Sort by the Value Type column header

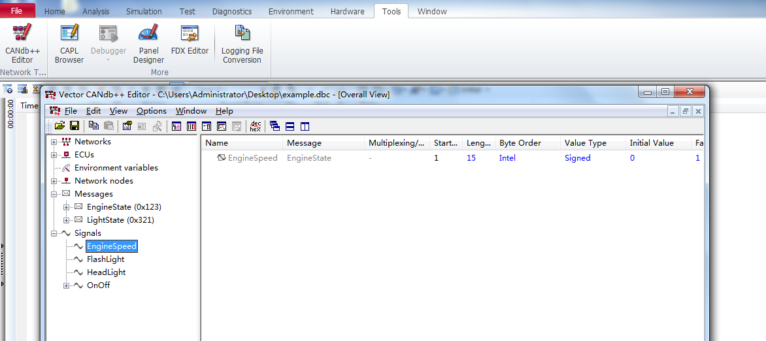point(593,143)
